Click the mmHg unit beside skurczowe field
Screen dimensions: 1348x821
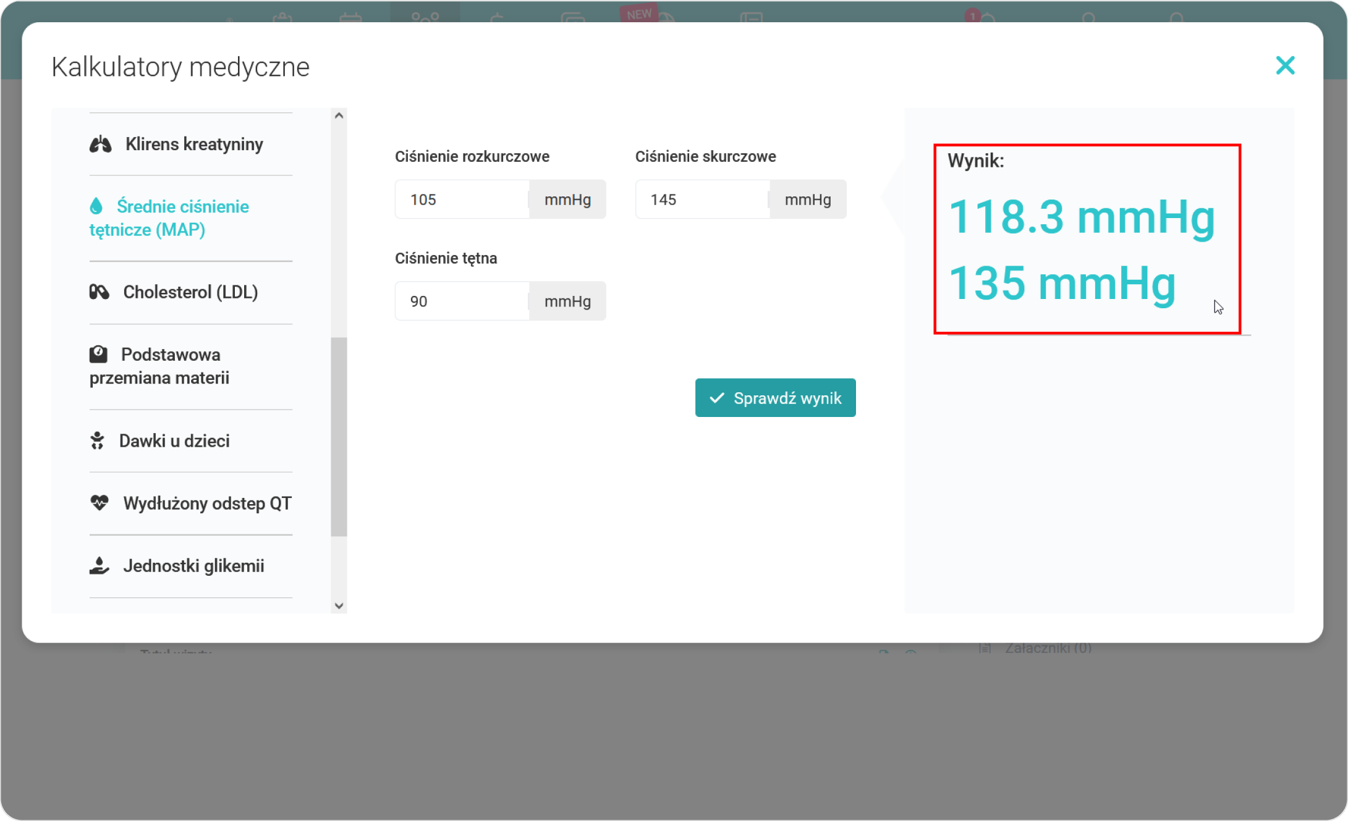click(808, 199)
